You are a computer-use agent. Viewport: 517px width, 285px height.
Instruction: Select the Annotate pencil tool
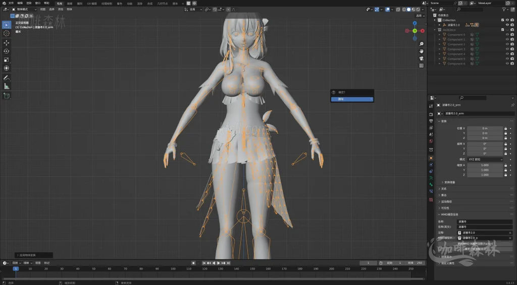point(6,78)
